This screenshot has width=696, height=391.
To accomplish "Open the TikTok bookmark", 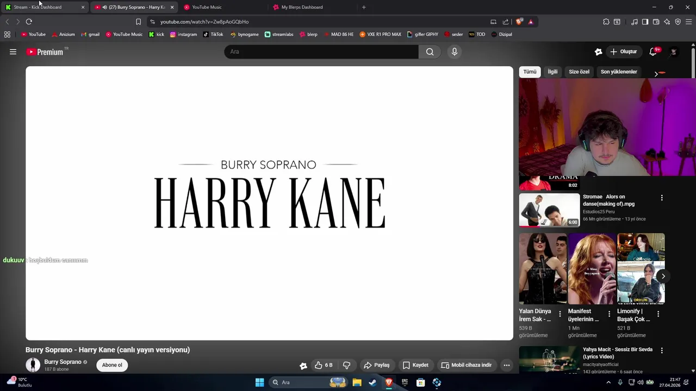I will (213, 34).
